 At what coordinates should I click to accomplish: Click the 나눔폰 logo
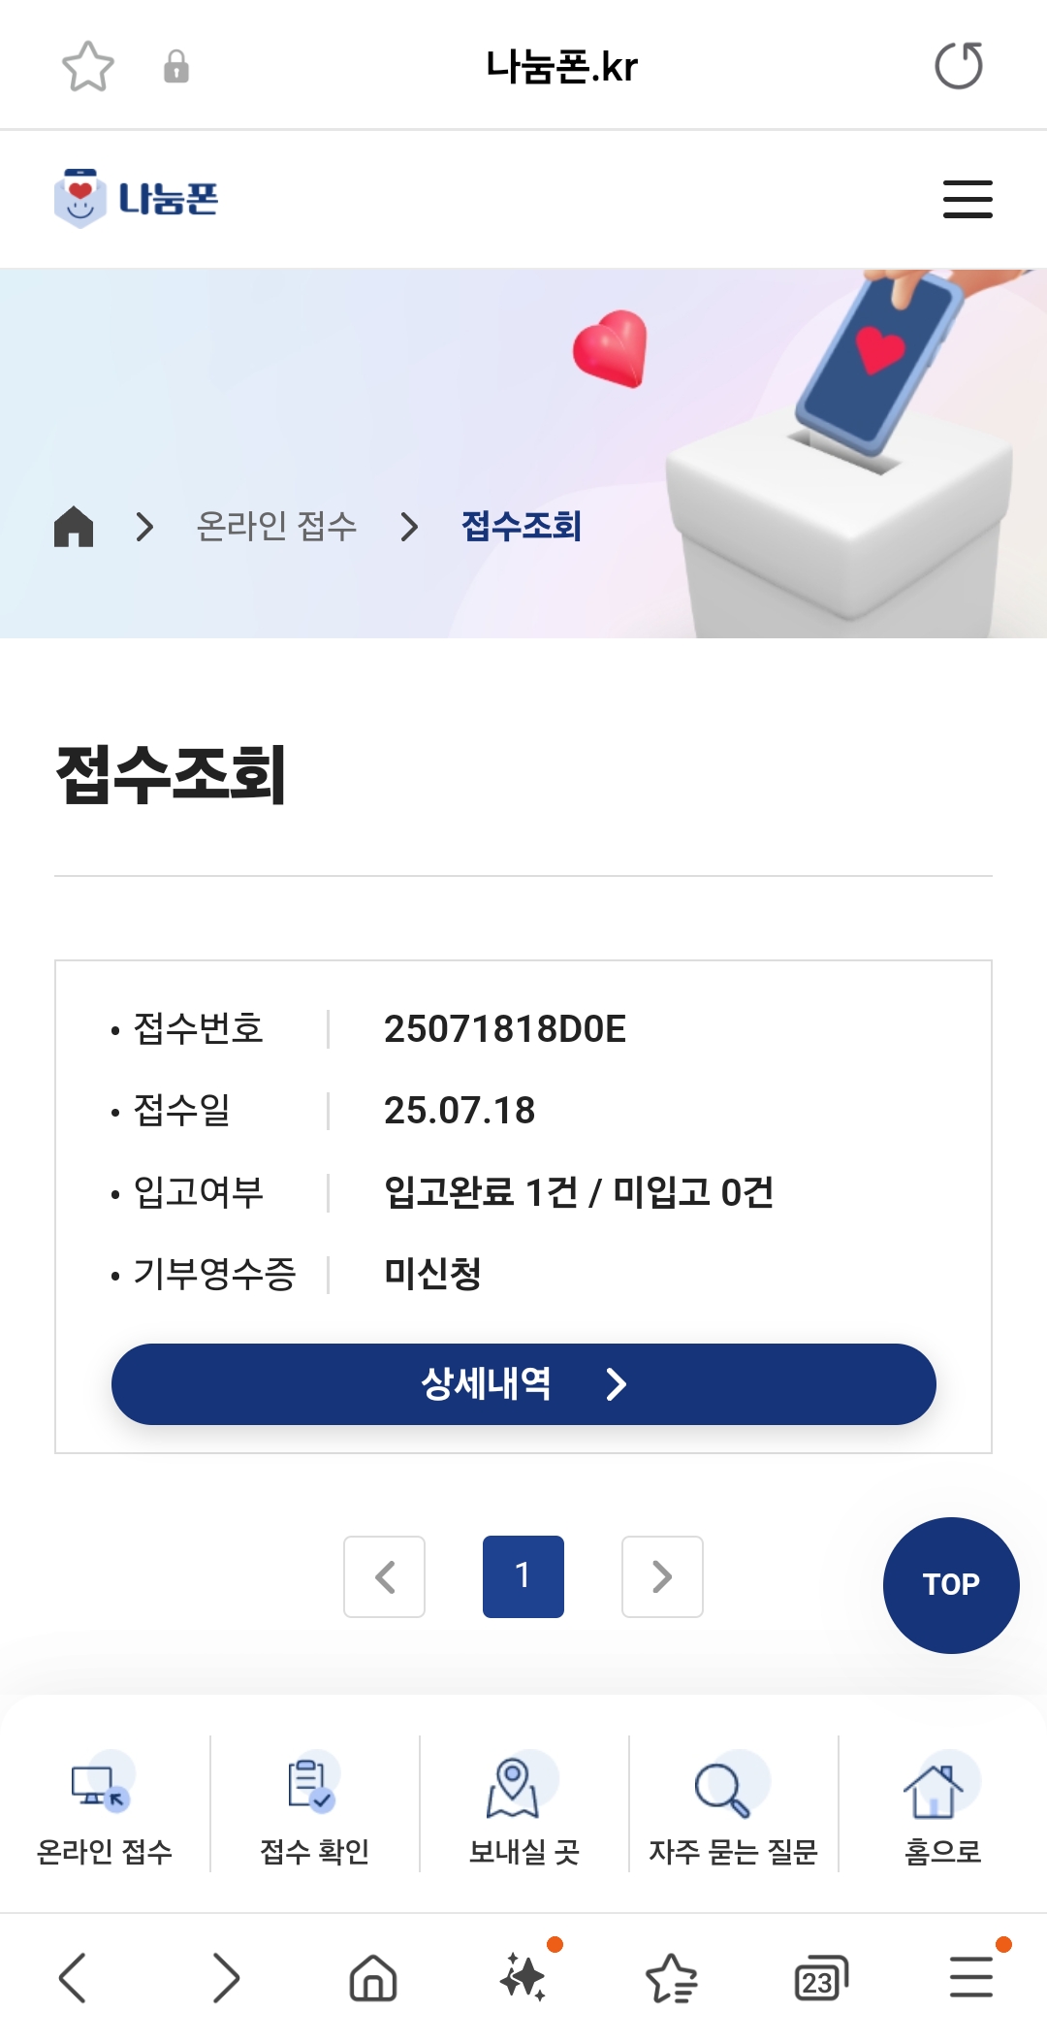tap(137, 199)
